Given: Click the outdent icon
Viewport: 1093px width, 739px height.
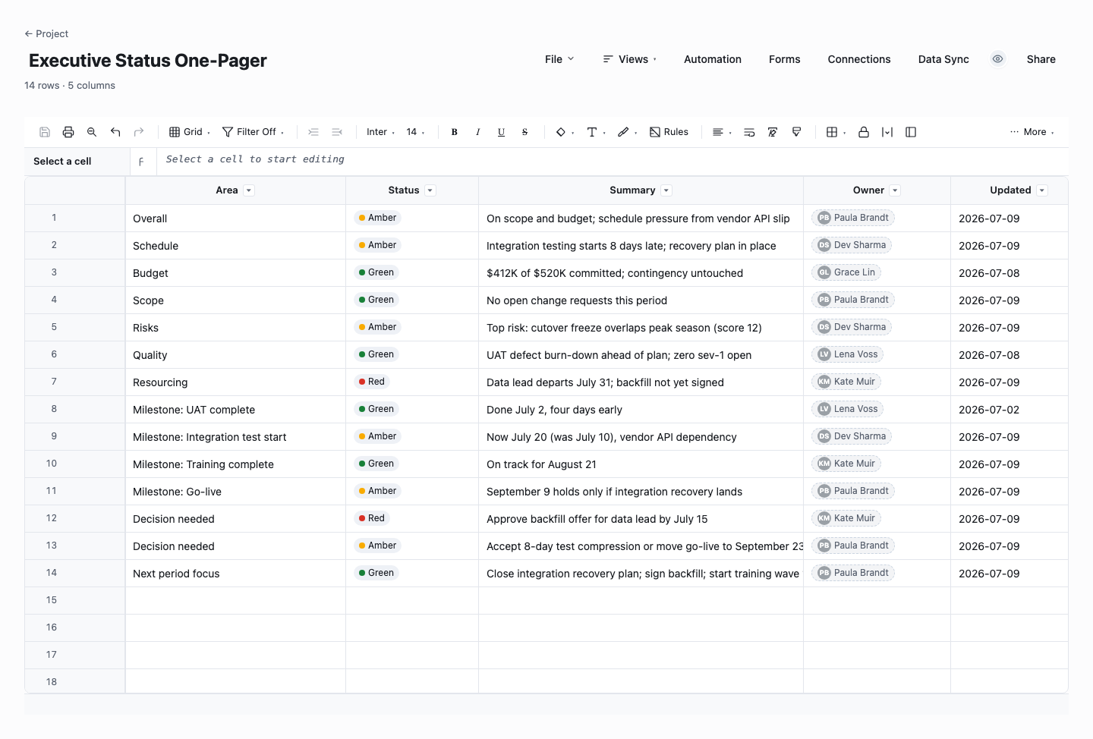Looking at the screenshot, I should (337, 132).
